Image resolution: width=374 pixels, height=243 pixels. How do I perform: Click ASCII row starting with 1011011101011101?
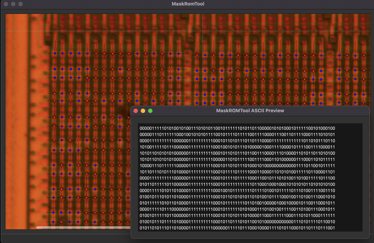[x=237, y=172]
